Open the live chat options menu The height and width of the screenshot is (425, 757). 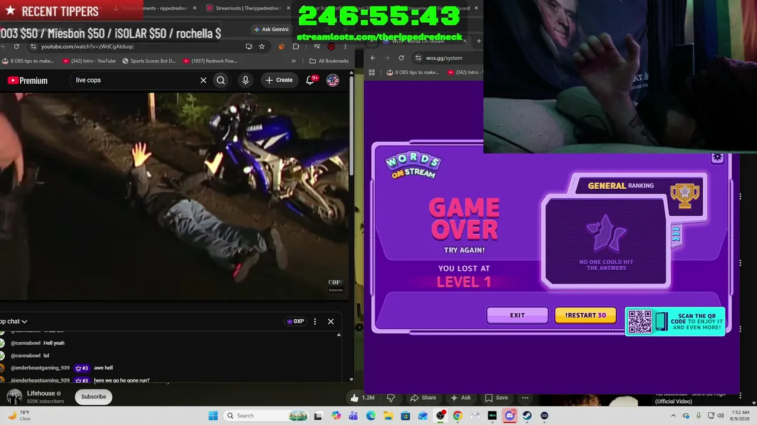(x=315, y=321)
